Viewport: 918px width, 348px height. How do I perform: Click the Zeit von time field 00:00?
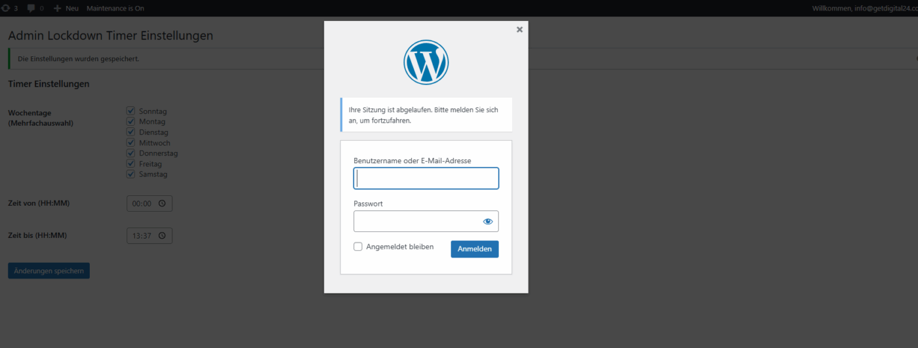[150, 203]
